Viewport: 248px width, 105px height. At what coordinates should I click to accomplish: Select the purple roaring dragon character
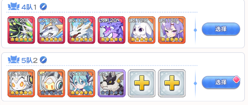(111, 30)
